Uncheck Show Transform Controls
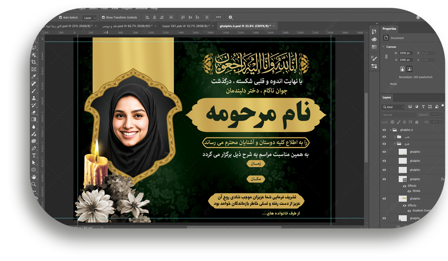The height and width of the screenshot is (261, 448). coord(104,18)
